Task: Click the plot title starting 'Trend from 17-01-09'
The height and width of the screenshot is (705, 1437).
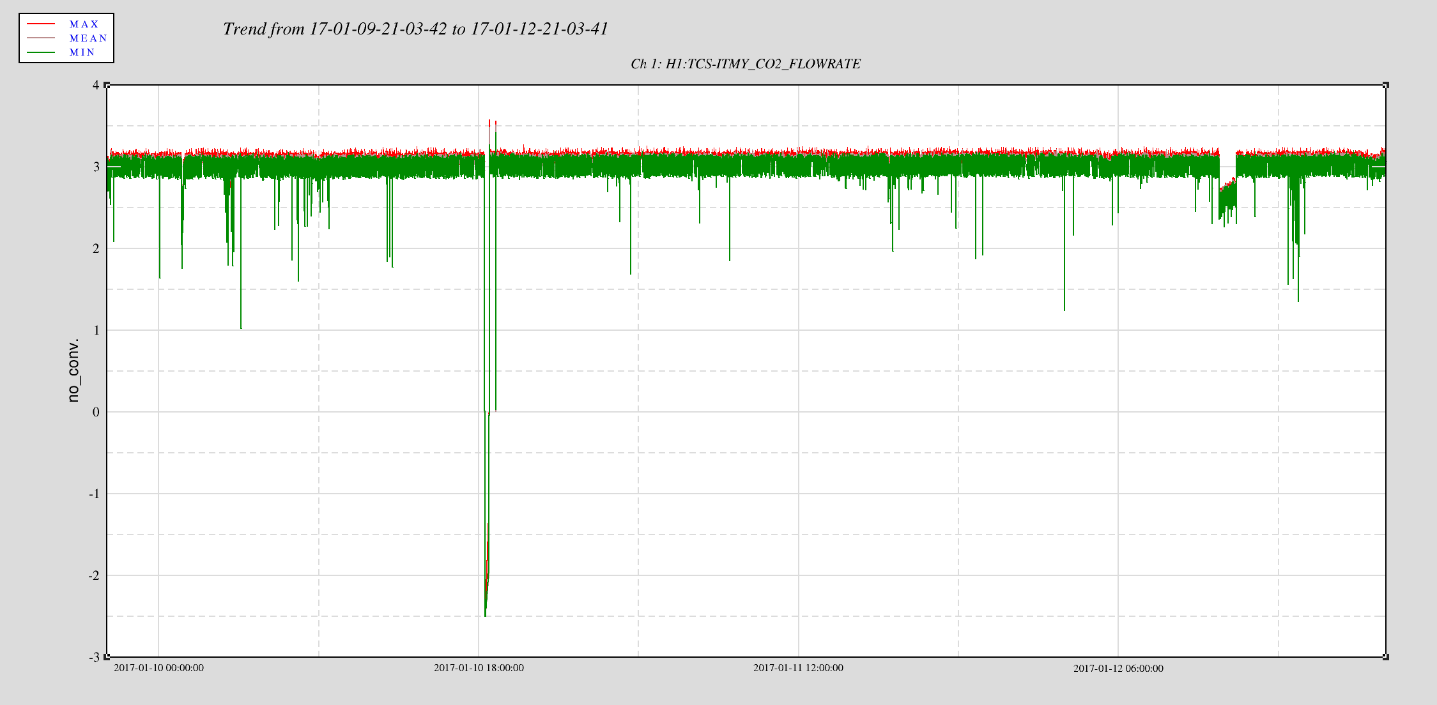Action: 415,29
